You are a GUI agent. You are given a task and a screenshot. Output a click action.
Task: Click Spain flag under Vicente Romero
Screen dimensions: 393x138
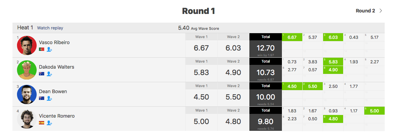(42, 123)
